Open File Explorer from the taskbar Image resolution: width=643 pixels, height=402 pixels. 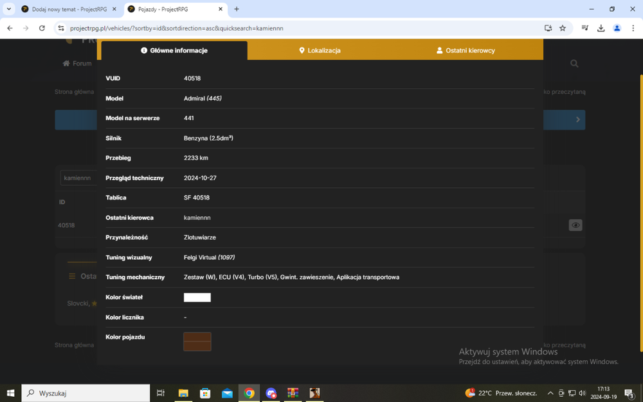coord(183,393)
